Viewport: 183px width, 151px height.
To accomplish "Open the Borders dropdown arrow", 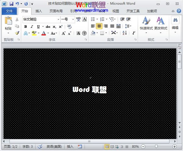I will [x=106, y=33].
